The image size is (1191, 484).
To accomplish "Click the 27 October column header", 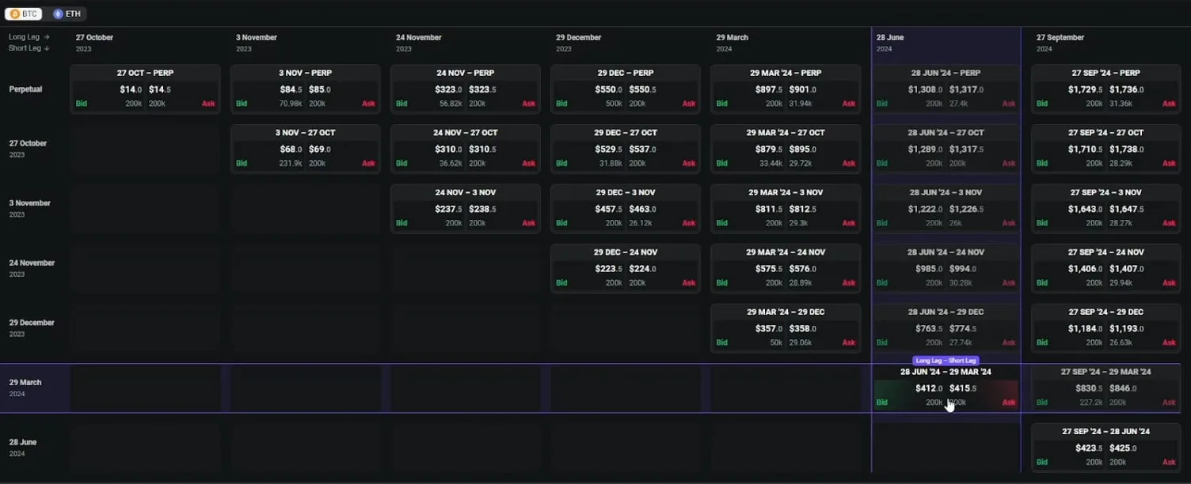I will point(94,43).
